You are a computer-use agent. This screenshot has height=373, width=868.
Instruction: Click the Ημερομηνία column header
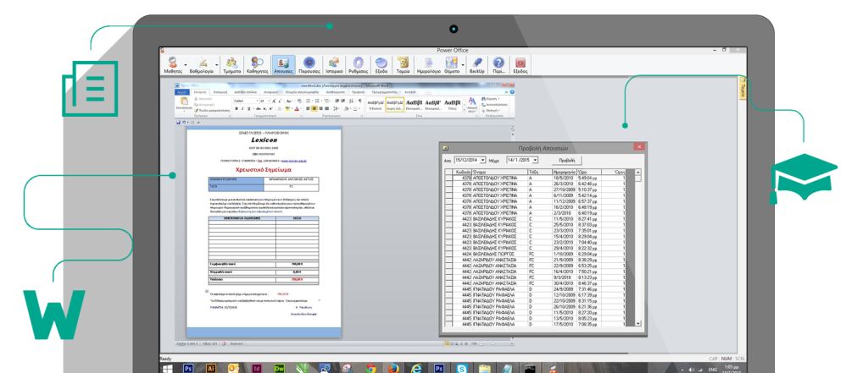(565, 173)
